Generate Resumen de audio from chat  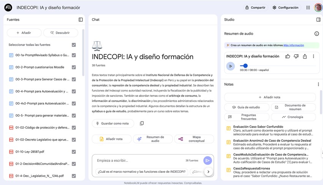pos(153,139)
